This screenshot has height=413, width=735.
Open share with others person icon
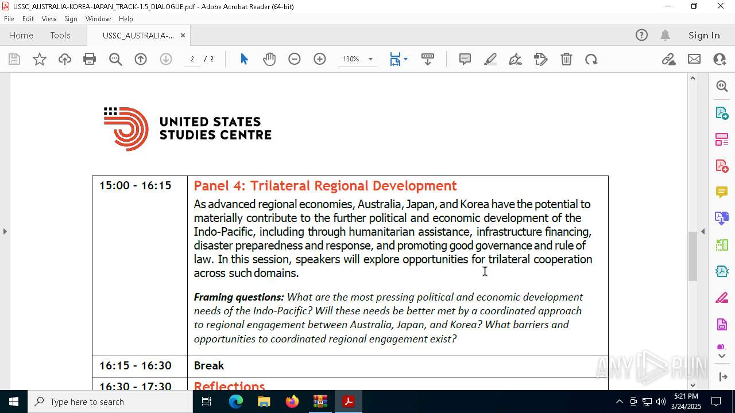click(719, 59)
